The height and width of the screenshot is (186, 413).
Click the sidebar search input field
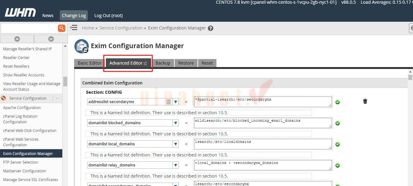29,28
